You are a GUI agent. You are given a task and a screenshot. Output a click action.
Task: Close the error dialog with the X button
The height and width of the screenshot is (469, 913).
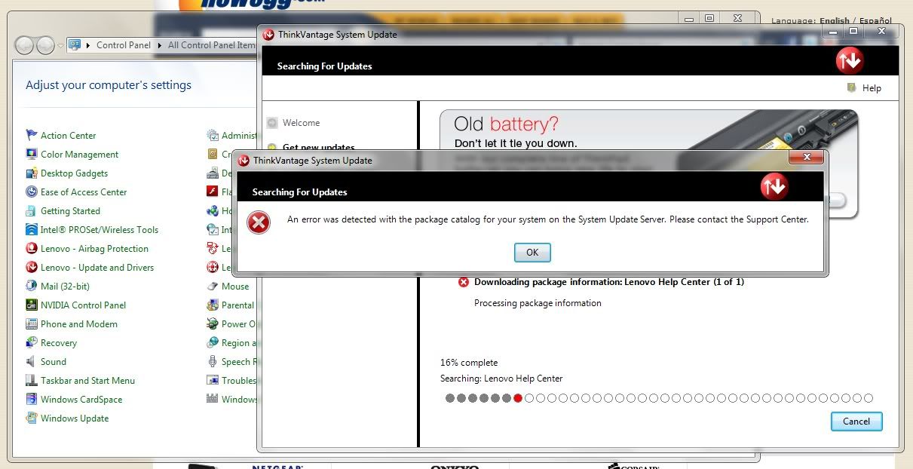point(806,158)
